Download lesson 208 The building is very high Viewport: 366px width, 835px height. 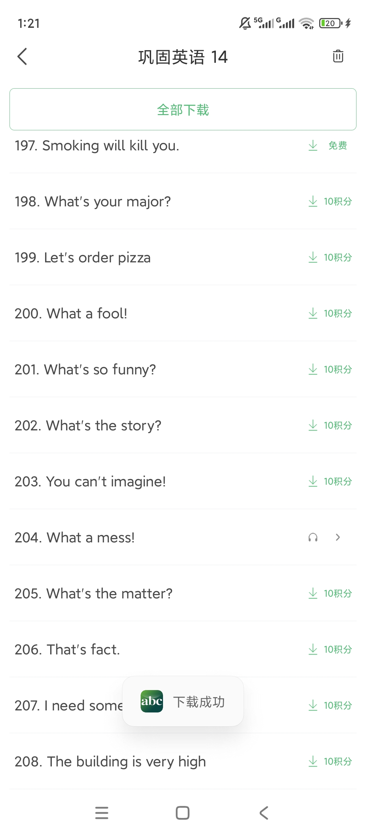click(313, 761)
